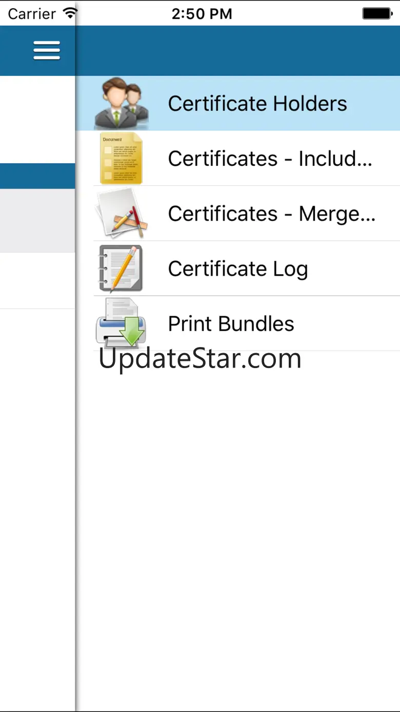Click the printer icon for Print Bundles

121,323
